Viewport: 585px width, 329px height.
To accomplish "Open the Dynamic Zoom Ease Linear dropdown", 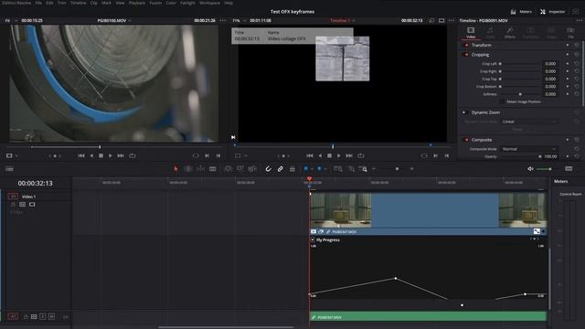I will tap(529, 122).
